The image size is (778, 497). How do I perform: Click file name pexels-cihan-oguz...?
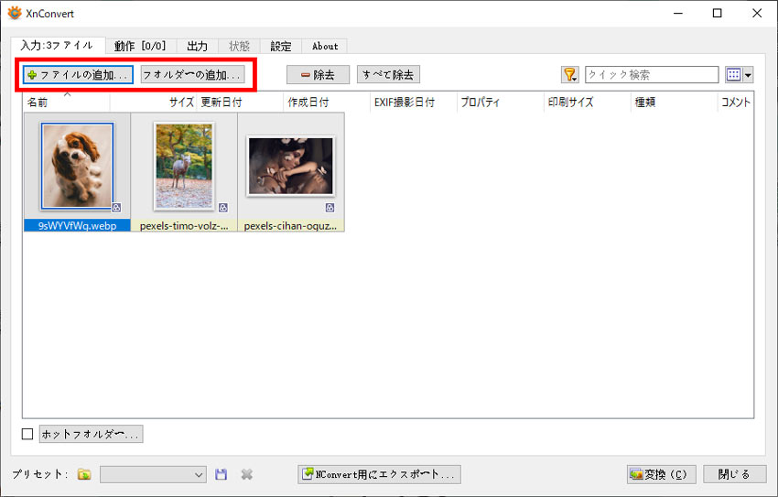(x=291, y=226)
